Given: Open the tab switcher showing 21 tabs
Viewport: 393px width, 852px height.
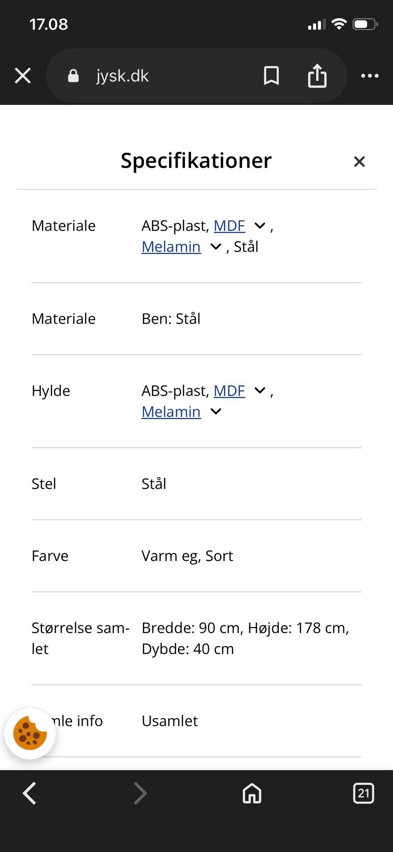Looking at the screenshot, I should point(363,793).
